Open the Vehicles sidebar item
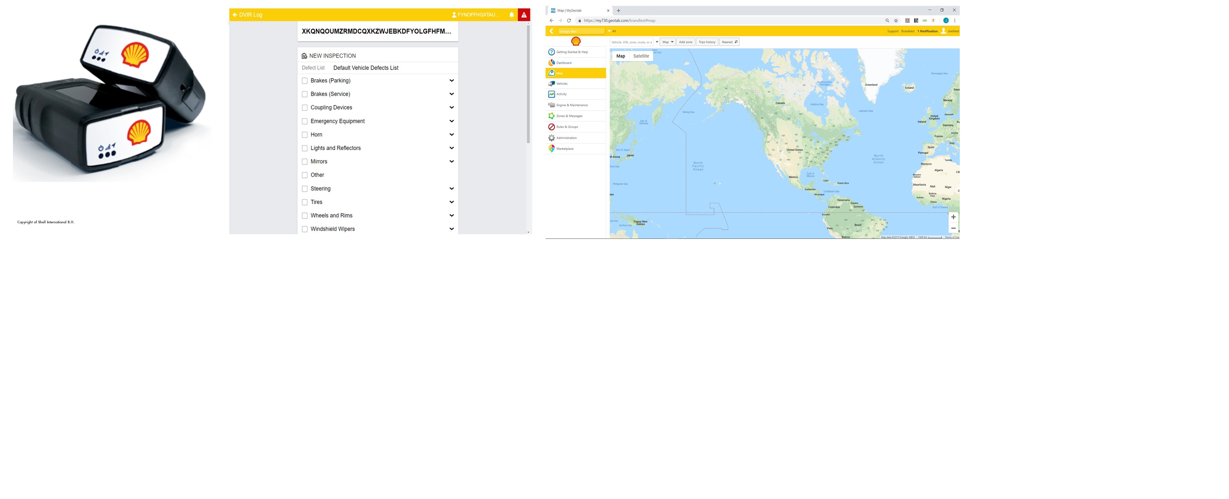Screen dimensions: 1229x499 575,83
